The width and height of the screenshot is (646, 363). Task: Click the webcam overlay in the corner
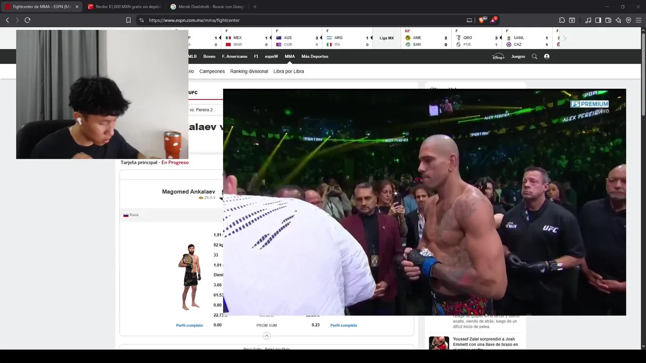(102, 94)
